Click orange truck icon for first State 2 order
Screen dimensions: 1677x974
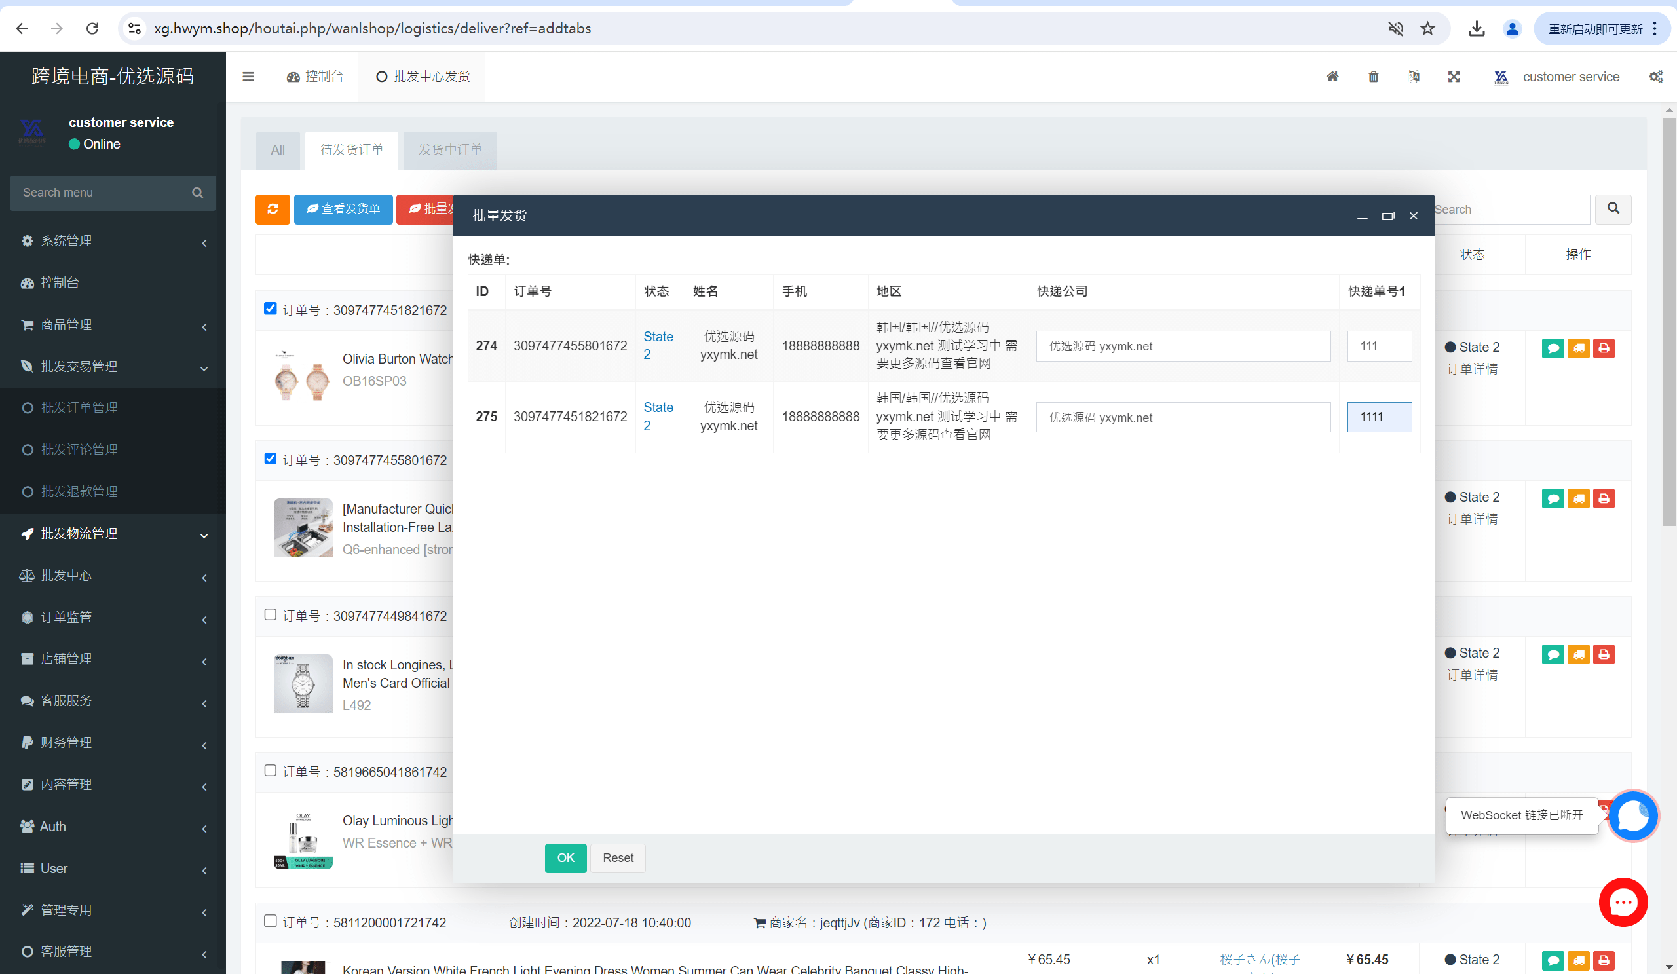click(1579, 348)
